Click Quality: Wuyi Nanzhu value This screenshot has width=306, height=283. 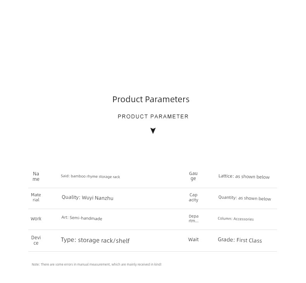click(x=88, y=197)
